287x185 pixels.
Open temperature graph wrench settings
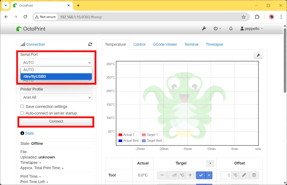(x=258, y=55)
